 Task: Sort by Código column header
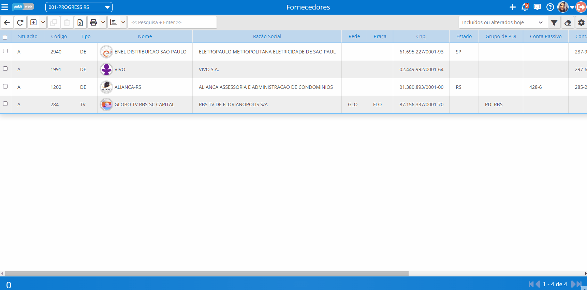coord(59,36)
